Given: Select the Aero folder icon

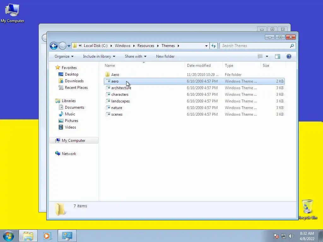Looking at the screenshot, I should tap(107, 74).
